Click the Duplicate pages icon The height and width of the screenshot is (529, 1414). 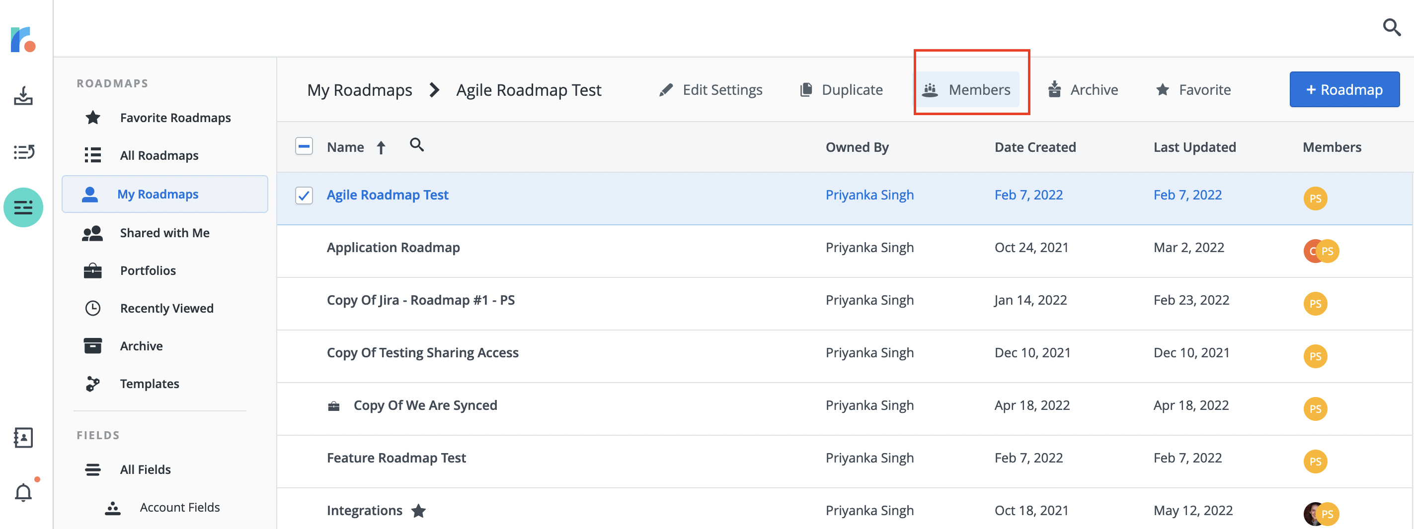click(x=806, y=89)
